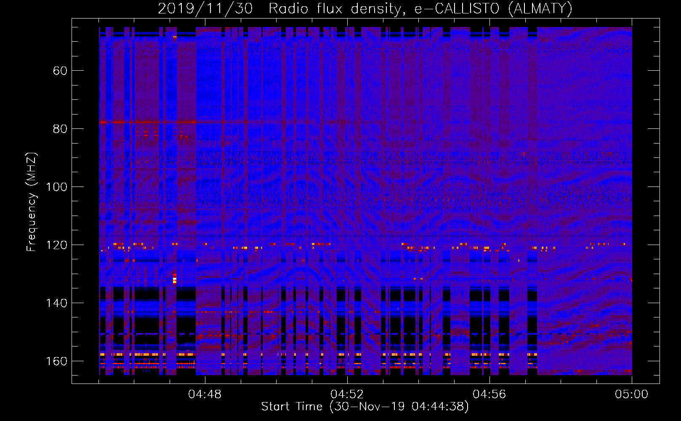Click the '60' frequency tick label

60,70
